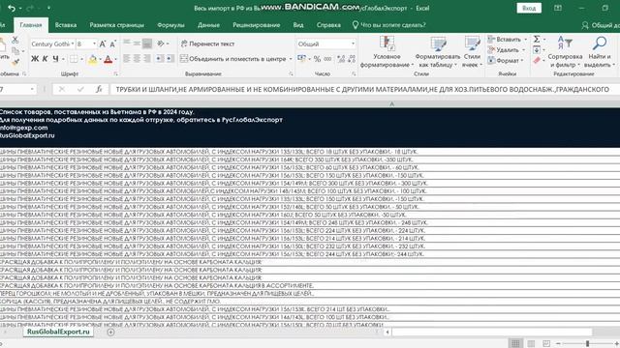Screen dimensions: 620x348
Task: Click the Вход sign-in button
Action: tap(529, 9)
